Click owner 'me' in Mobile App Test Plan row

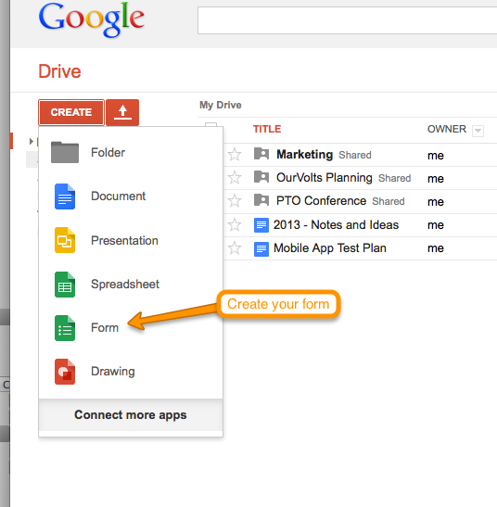pos(436,248)
